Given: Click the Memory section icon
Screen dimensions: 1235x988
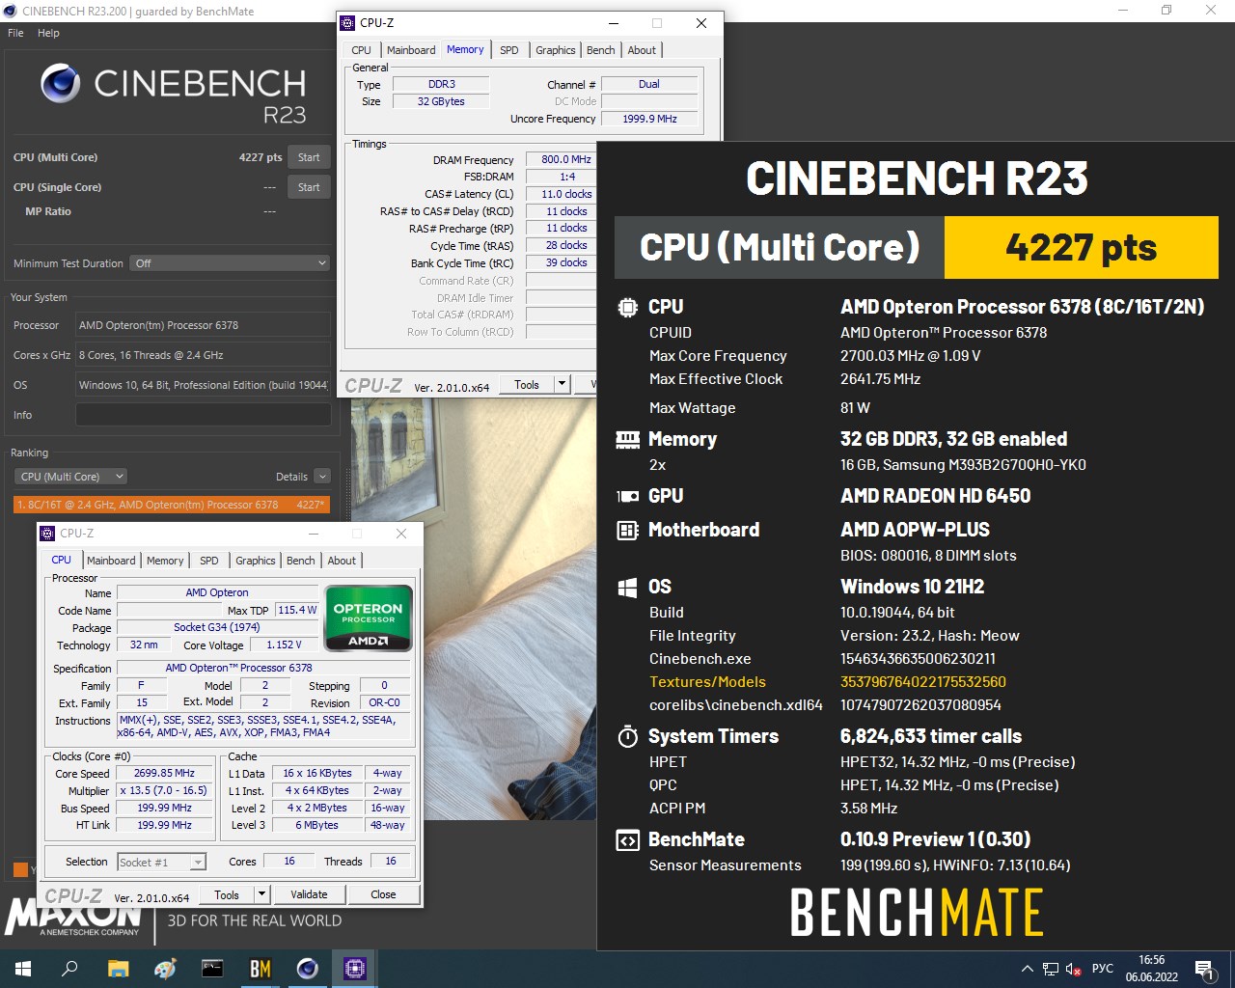Looking at the screenshot, I should pyautogui.click(x=627, y=440).
